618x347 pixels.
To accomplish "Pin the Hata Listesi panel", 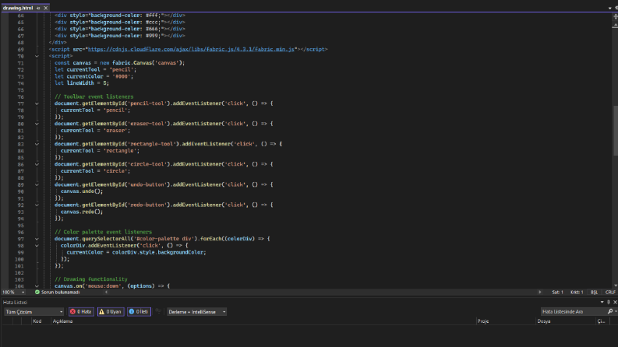I will [609, 302].
